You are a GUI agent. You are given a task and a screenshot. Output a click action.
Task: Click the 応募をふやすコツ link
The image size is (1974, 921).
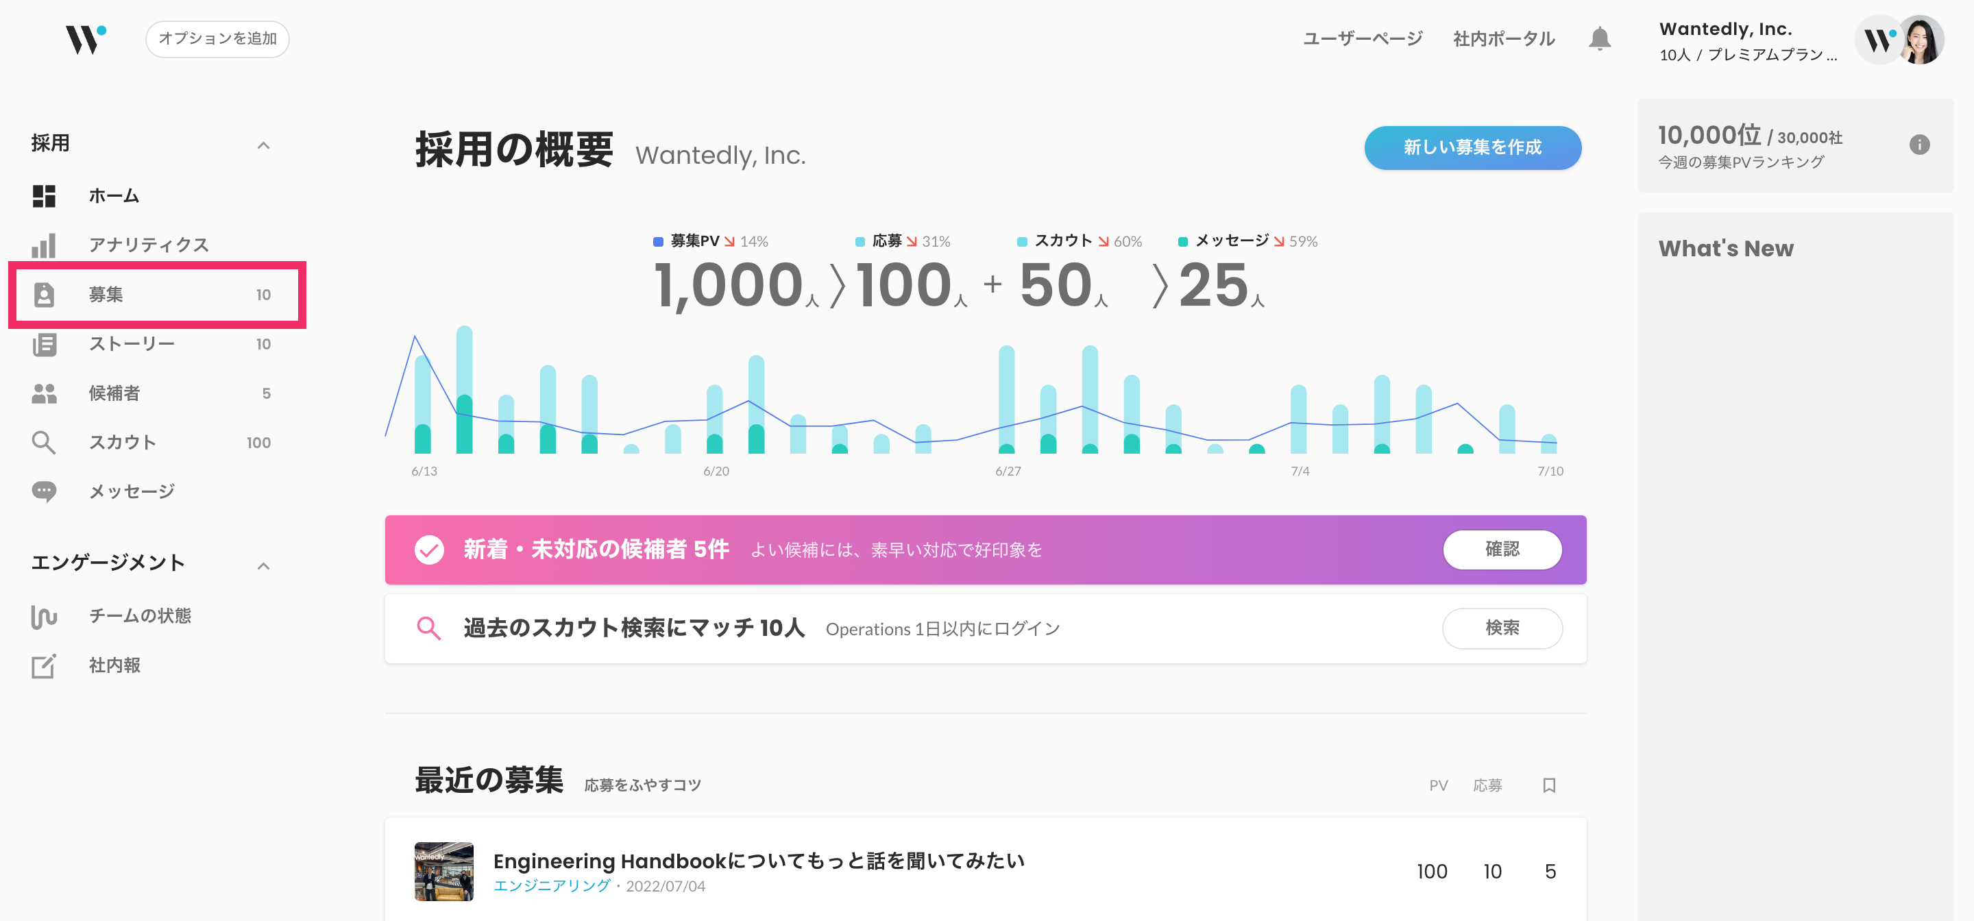(642, 785)
